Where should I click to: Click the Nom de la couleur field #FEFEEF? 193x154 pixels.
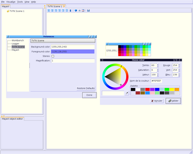click(156, 81)
